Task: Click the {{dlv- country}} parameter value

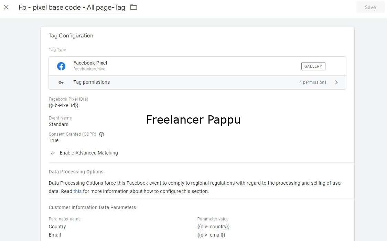Action: 214,227
